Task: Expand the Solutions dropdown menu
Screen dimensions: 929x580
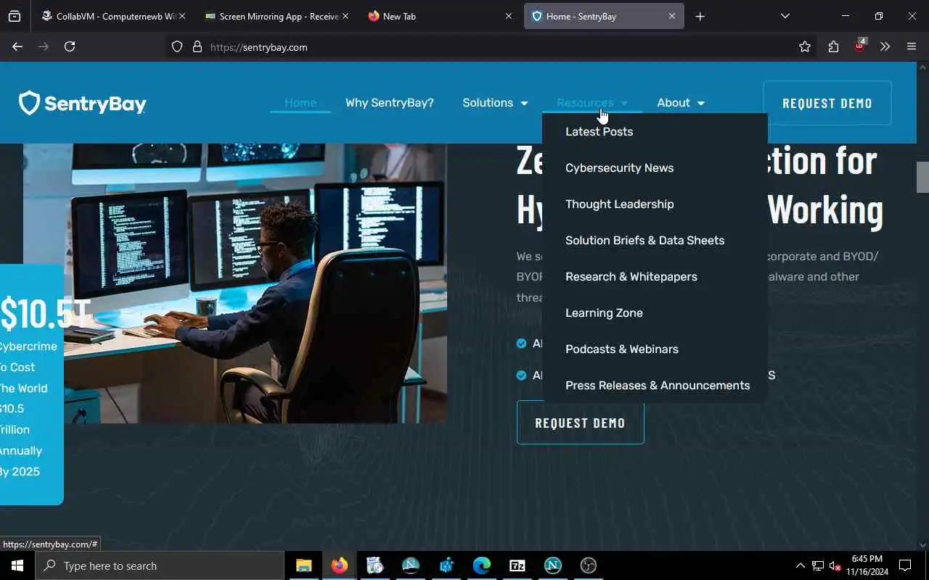Action: click(495, 103)
